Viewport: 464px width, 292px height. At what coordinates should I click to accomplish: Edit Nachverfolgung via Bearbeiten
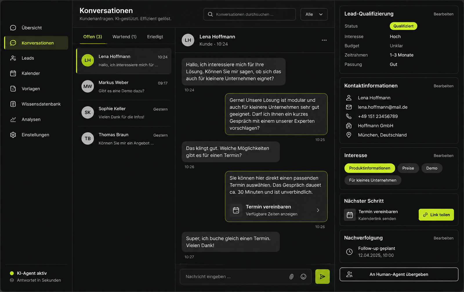[x=443, y=238]
